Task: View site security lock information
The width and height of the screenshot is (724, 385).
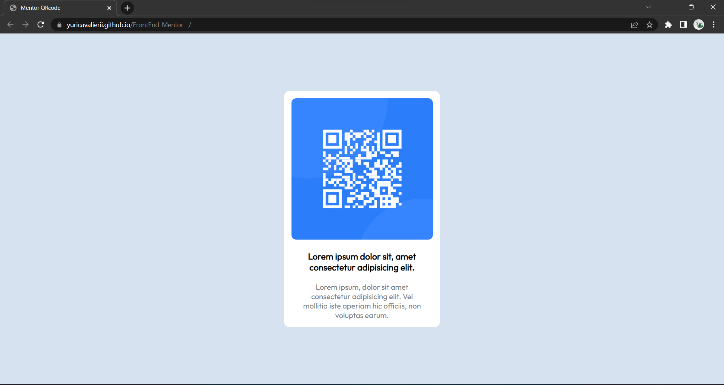Action: 59,25
